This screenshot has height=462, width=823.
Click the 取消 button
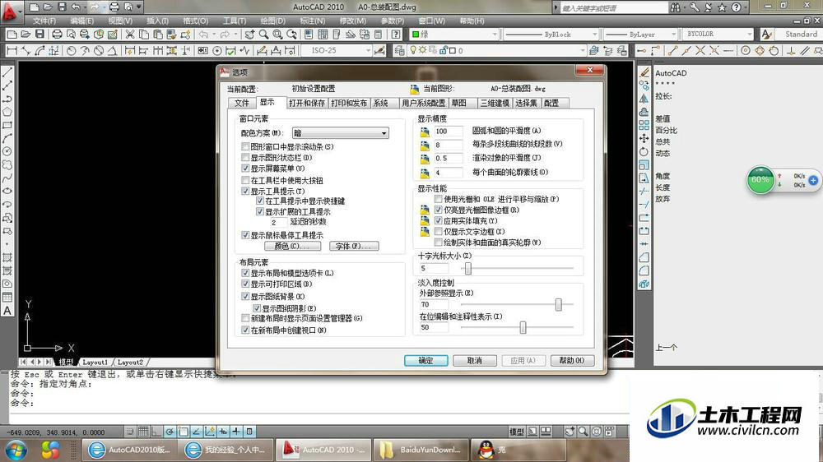tap(475, 361)
